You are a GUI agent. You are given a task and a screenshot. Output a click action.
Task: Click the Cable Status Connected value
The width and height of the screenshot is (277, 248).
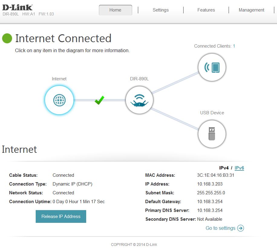[63, 175]
